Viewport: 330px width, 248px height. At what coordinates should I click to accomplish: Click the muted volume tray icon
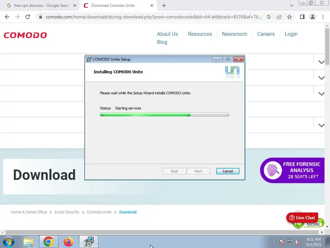click(297, 242)
